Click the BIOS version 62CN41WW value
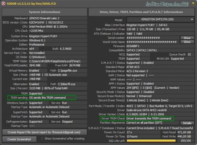Viewport: 197px width, 145px height. 37,22
